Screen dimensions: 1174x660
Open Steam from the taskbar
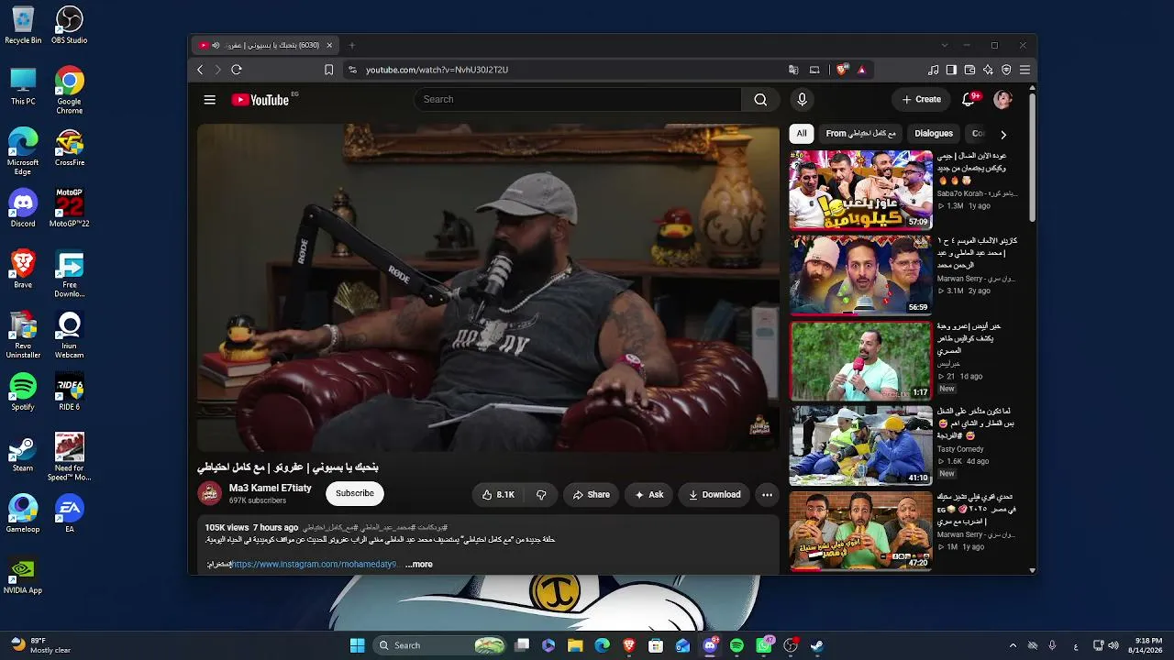(817, 645)
